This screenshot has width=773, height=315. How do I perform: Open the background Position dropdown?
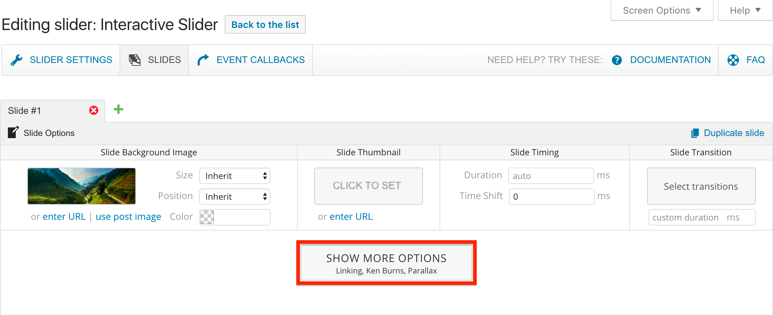[235, 197]
